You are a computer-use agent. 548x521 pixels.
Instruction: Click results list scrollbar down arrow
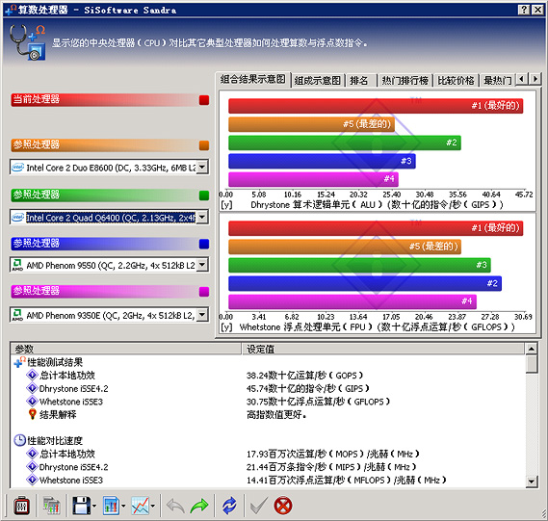tap(532, 482)
